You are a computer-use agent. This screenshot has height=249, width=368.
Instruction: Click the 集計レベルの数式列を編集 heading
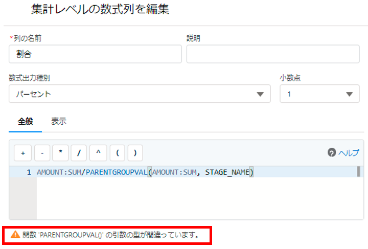pyautogui.click(x=100, y=9)
